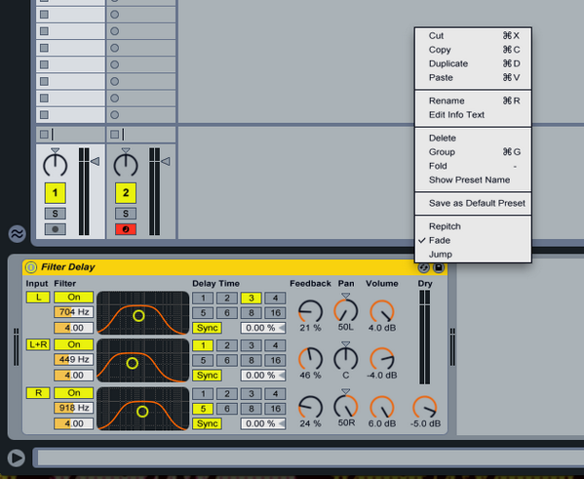Turn off the R channel filter On button
Image resolution: width=584 pixels, height=479 pixels.
74,393
